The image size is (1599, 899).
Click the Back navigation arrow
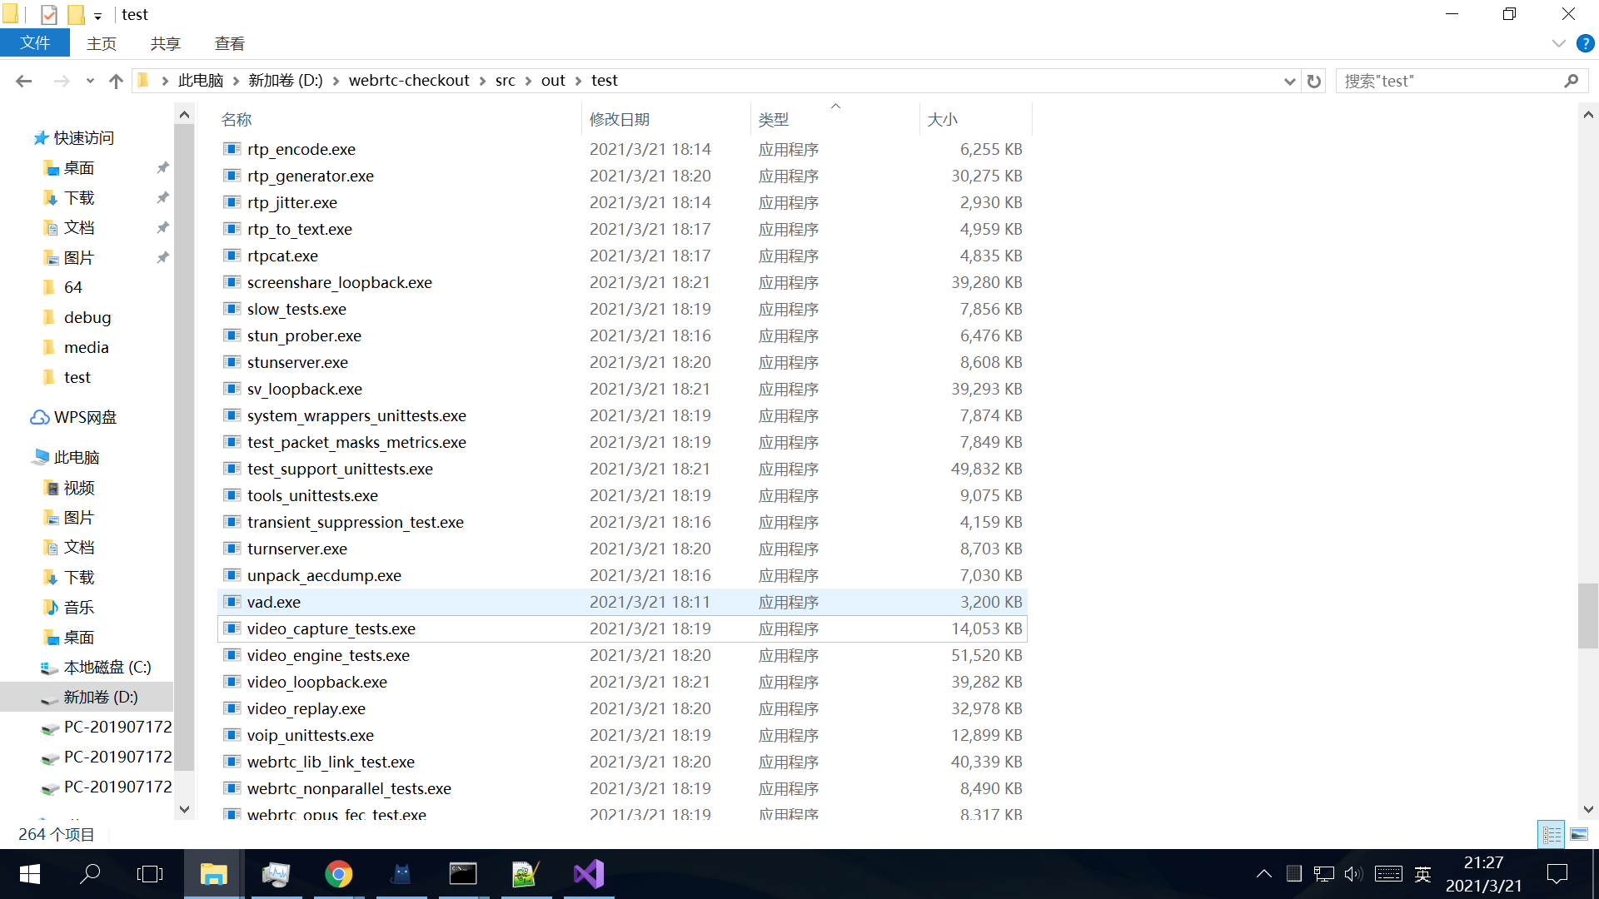[x=23, y=81]
